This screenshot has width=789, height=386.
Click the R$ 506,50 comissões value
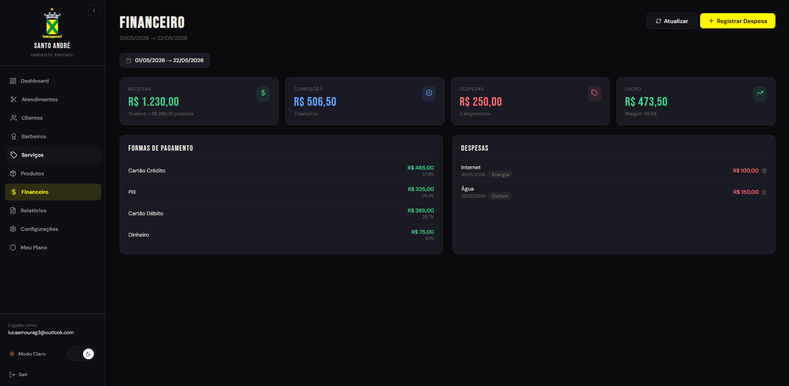[x=315, y=102]
